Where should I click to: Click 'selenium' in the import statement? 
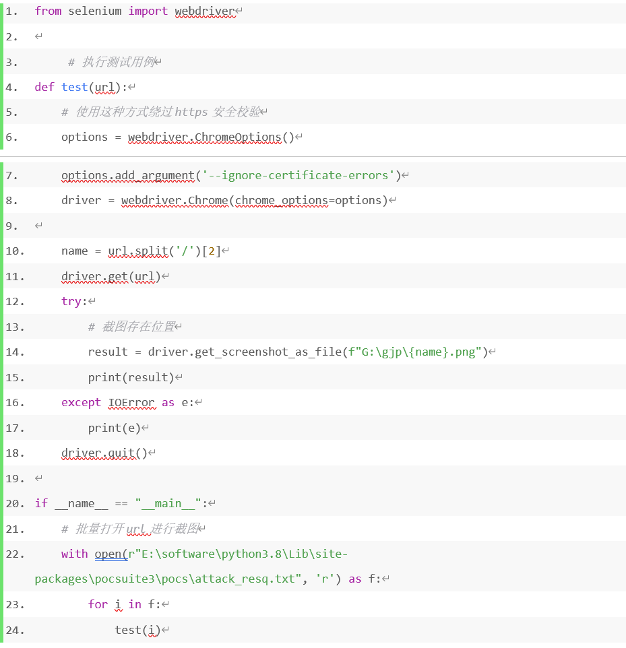pyautogui.click(x=95, y=11)
